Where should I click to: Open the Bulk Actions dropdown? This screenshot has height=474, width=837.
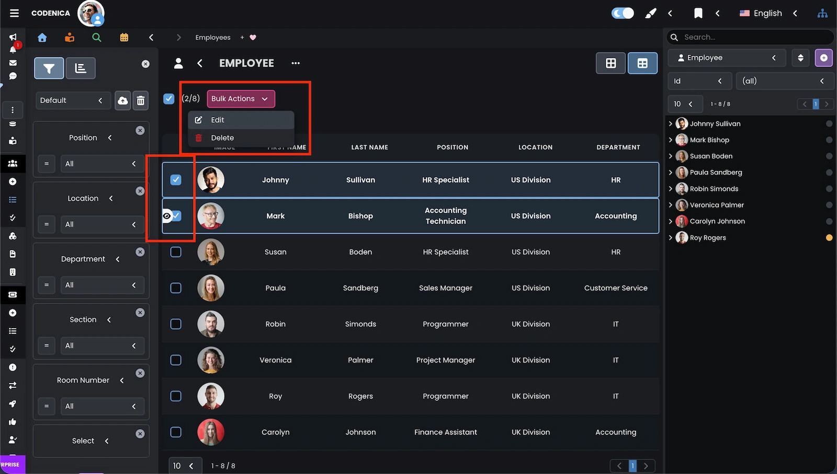coord(240,98)
